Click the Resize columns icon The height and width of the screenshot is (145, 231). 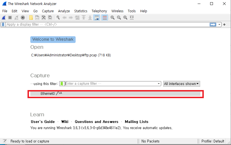[132, 18]
